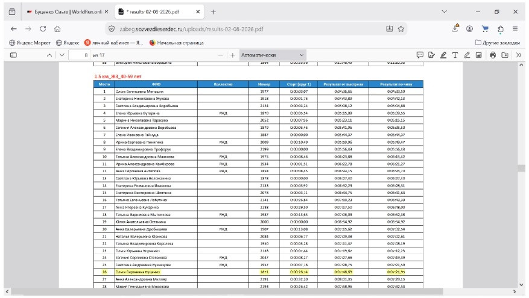Image resolution: width=529 pixels, height=298 pixels.
Task: Click name Юлия Анатольевна Останина
Action: point(141,222)
